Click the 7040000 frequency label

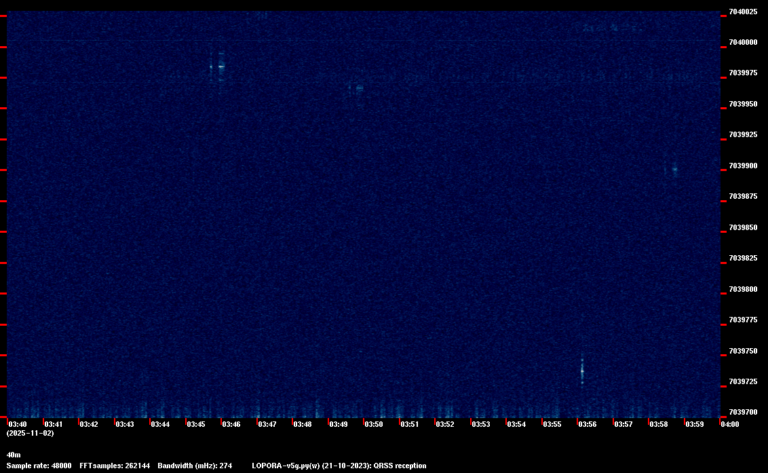(x=743, y=43)
